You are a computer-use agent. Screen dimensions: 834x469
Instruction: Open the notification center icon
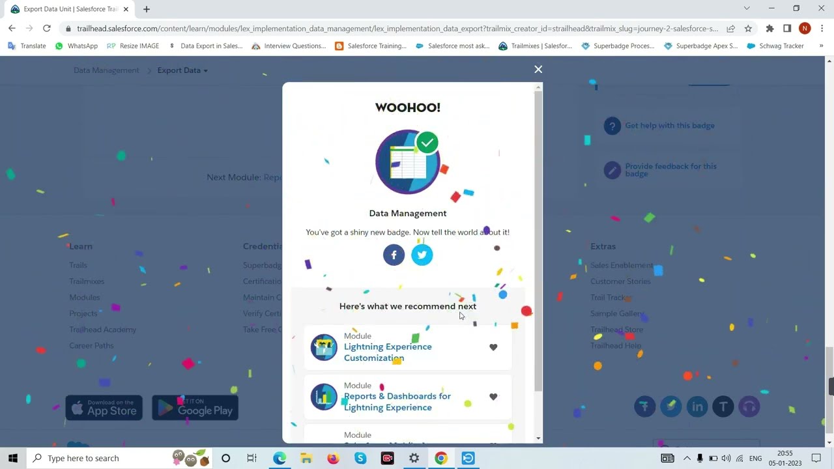pos(816,458)
